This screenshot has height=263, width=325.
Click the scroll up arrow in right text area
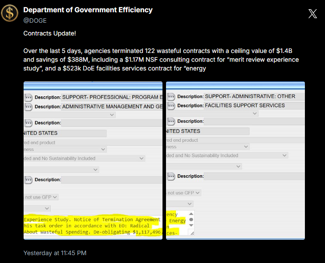[191, 214]
